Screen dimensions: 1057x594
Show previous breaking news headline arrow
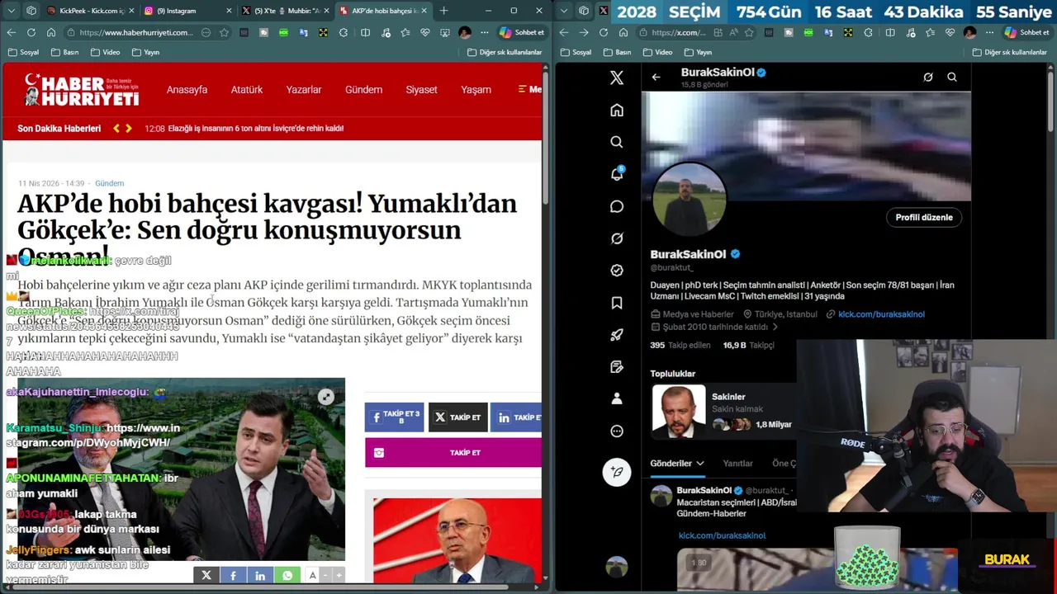coord(116,128)
